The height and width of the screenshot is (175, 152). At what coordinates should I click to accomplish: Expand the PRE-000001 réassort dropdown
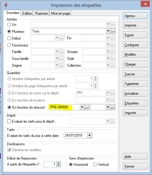(82, 107)
